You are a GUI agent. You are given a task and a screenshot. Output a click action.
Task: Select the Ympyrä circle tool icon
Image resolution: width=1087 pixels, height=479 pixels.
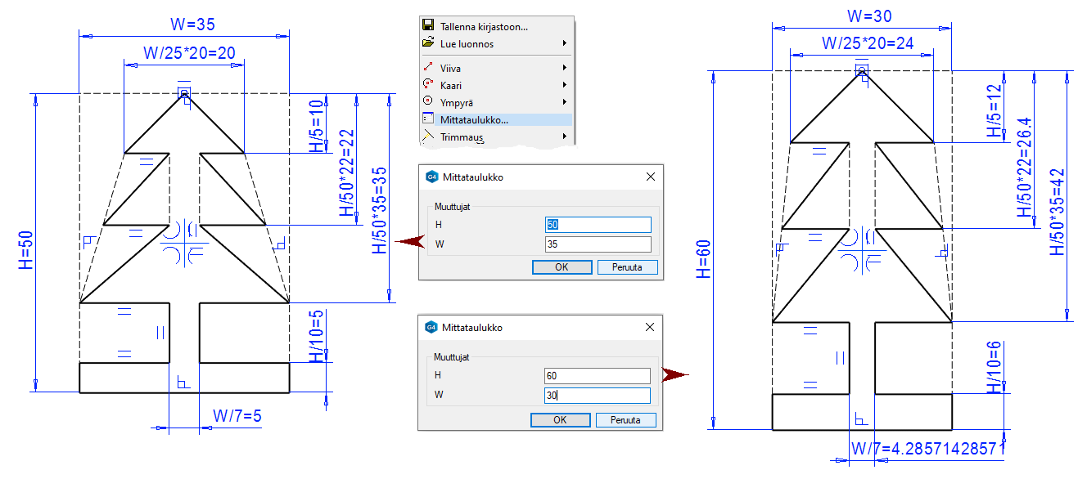(427, 102)
